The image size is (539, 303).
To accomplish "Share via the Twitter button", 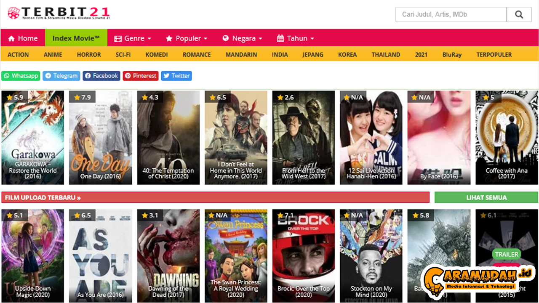I will pyautogui.click(x=176, y=76).
